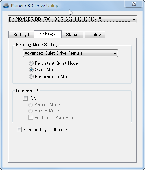
Task: Click the PureRead3+ group heading
Action: pyautogui.click(x=27, y=90)
